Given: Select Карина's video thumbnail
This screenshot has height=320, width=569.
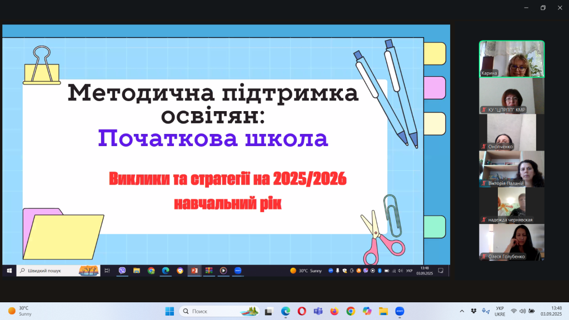Looking at the screenshot, I should pos(512,58).
